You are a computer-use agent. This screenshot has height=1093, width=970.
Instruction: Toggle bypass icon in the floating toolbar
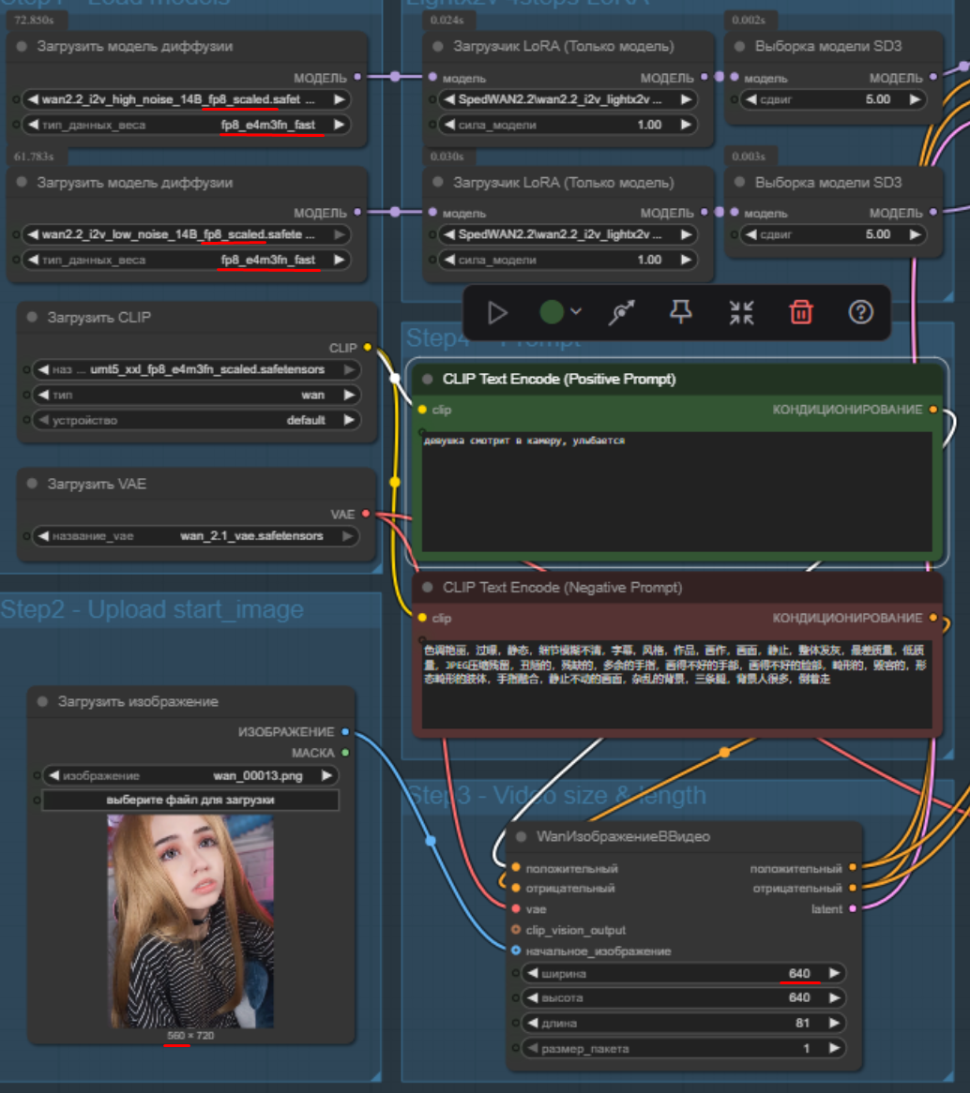pyautogui.click(x=621, y=312)
